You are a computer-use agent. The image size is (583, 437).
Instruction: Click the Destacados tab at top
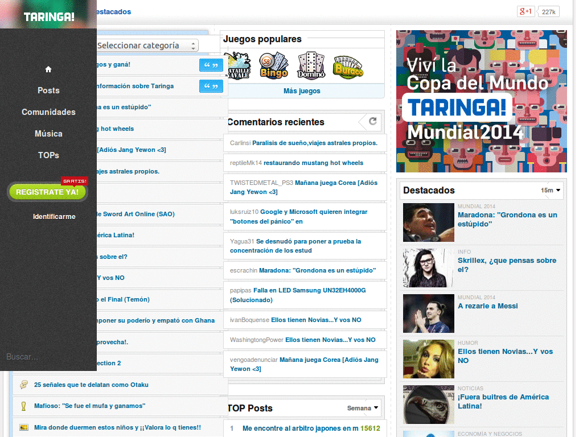click(114, 12)
